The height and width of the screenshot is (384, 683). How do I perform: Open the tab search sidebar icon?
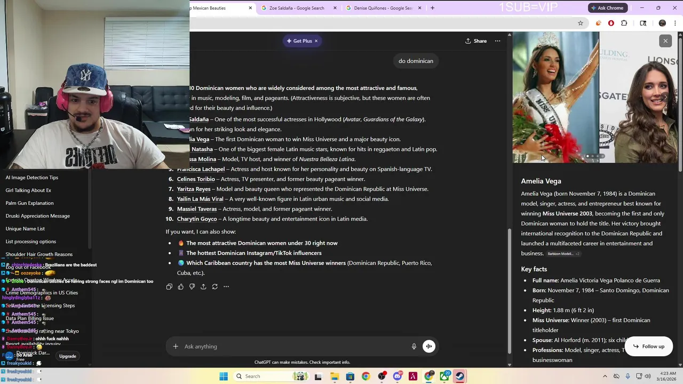pos(643,23)
